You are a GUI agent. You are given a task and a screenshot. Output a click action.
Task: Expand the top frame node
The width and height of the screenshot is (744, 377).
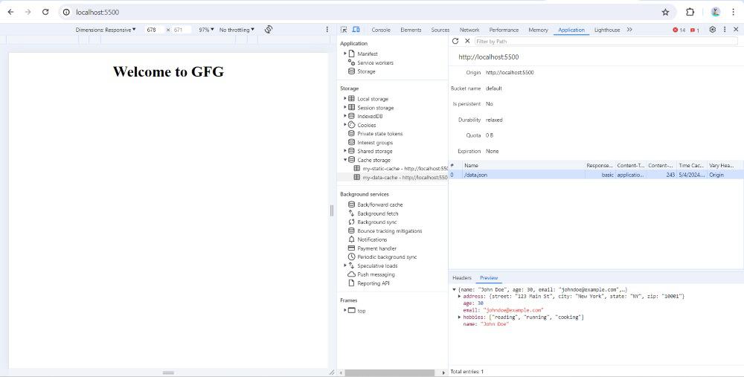[345, 310]
